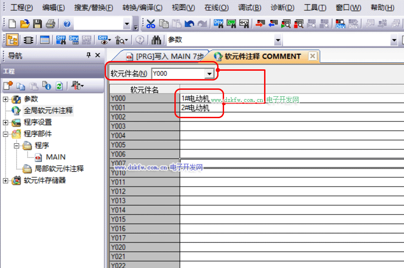Select 全局软元件注释 in project tree
404x268 pixels.
point(48,111)
